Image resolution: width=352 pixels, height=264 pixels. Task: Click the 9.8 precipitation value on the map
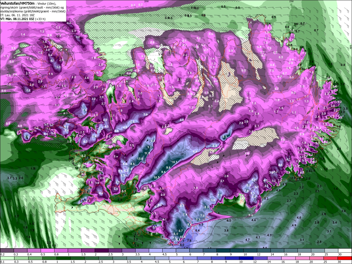tap(168, 167)
